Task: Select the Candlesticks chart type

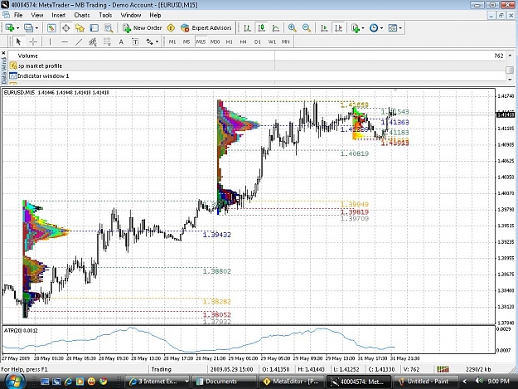Action: click(x=261, y=28)
